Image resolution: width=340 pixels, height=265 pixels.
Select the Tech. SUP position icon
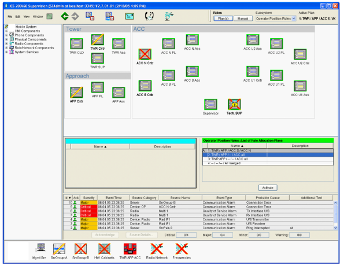click(234, 104)
